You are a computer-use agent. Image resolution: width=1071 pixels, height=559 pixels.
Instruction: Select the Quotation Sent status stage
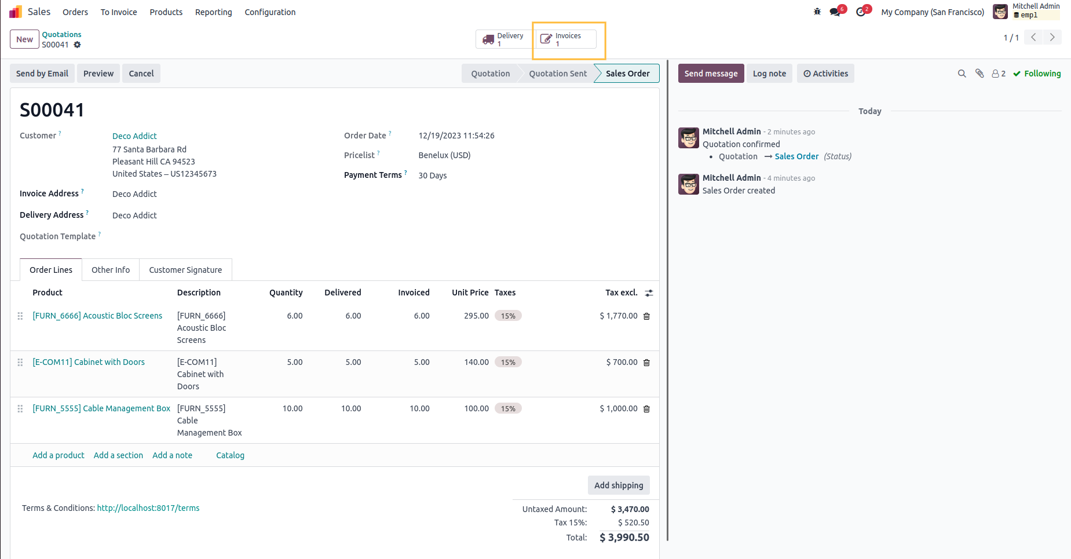tap(557, 74)
